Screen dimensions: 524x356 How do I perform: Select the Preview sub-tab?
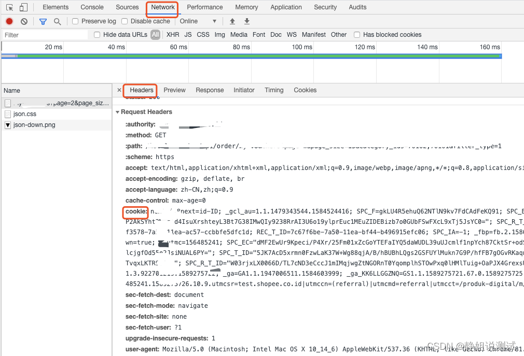[174, 90]
